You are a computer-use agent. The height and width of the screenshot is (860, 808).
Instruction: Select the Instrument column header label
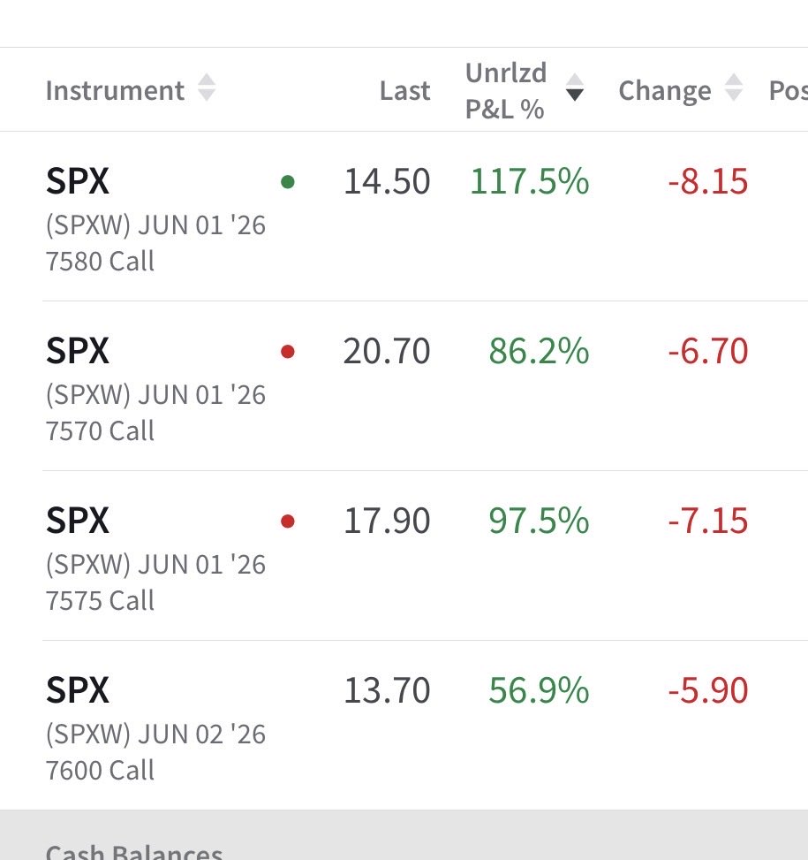(115, 90)
